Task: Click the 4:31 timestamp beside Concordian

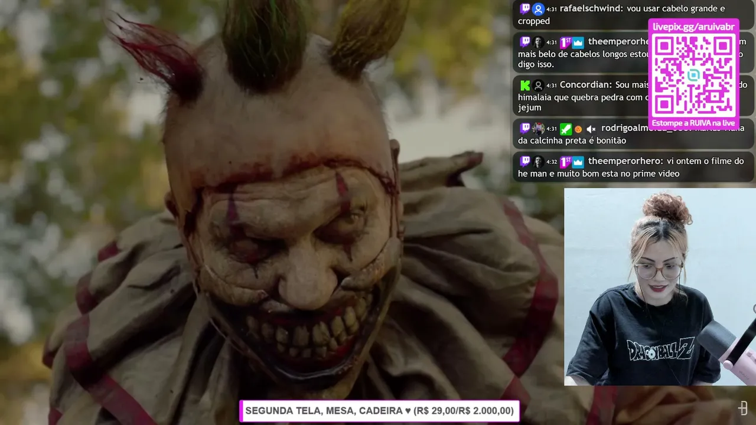Action: 552,86
